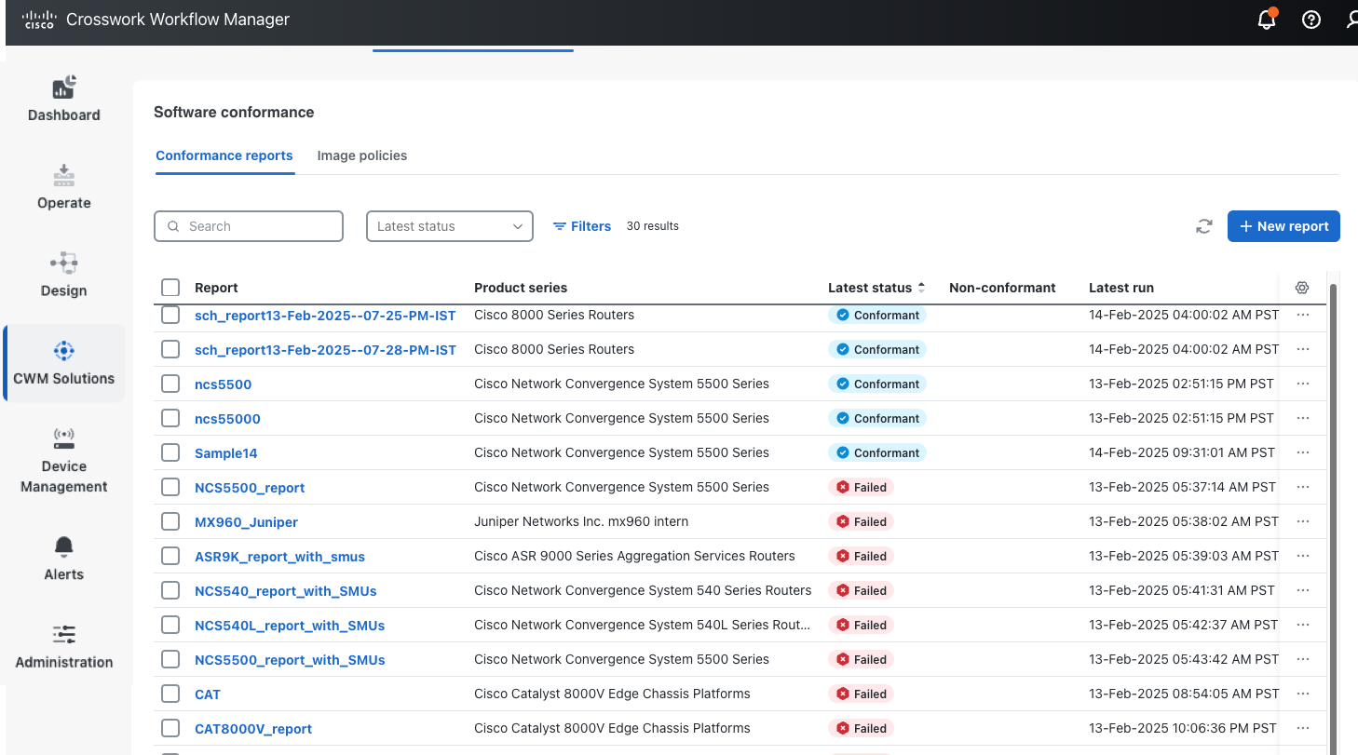Switch to the Conformance reports tab
Viewport: 1358px width, 755px height.
pyautogui.click(x=224, y=155)
